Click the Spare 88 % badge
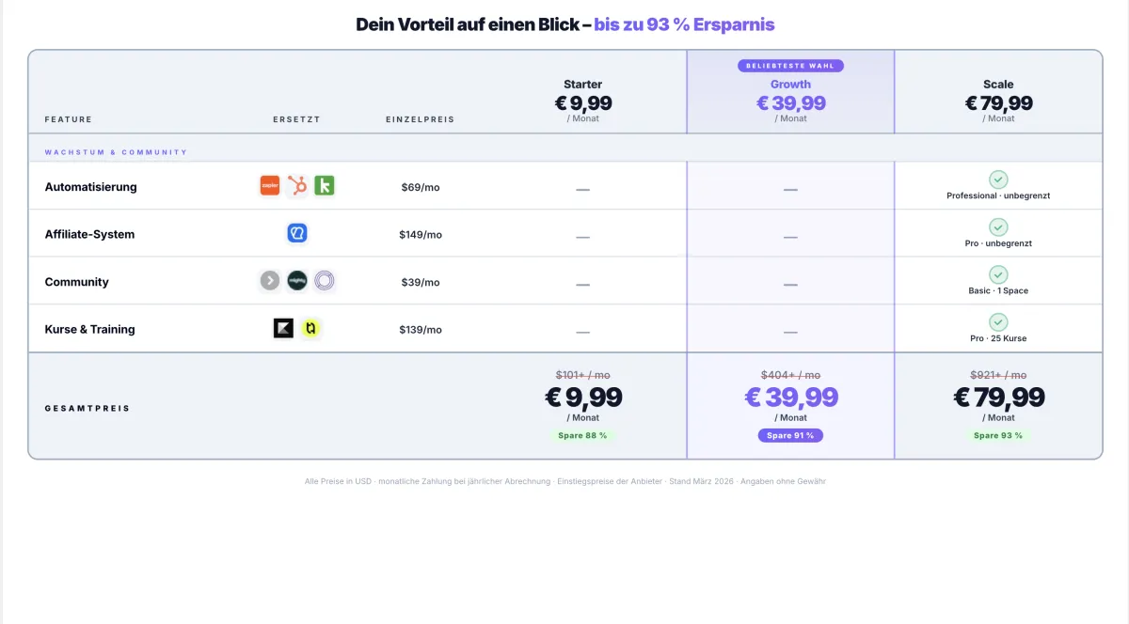The image size is (1129, 624). coord(582,435)
